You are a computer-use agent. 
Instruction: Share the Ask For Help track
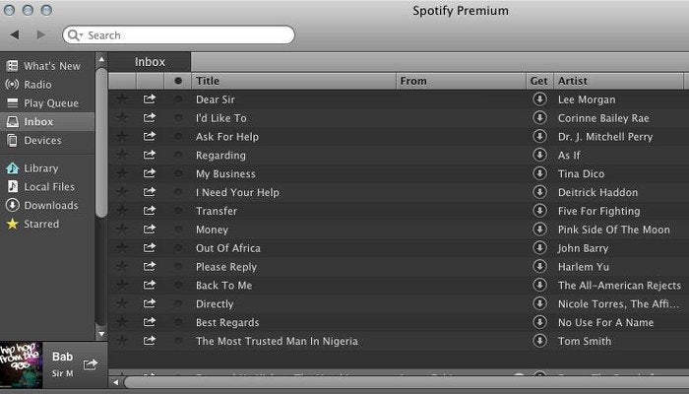pos(150,136)
